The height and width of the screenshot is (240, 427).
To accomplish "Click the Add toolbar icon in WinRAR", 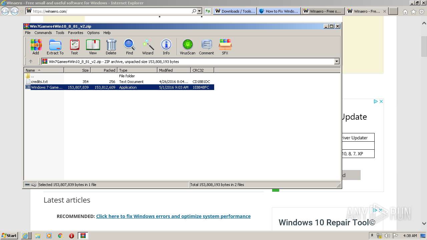I will pyautogui.click(x=36, y=47).
